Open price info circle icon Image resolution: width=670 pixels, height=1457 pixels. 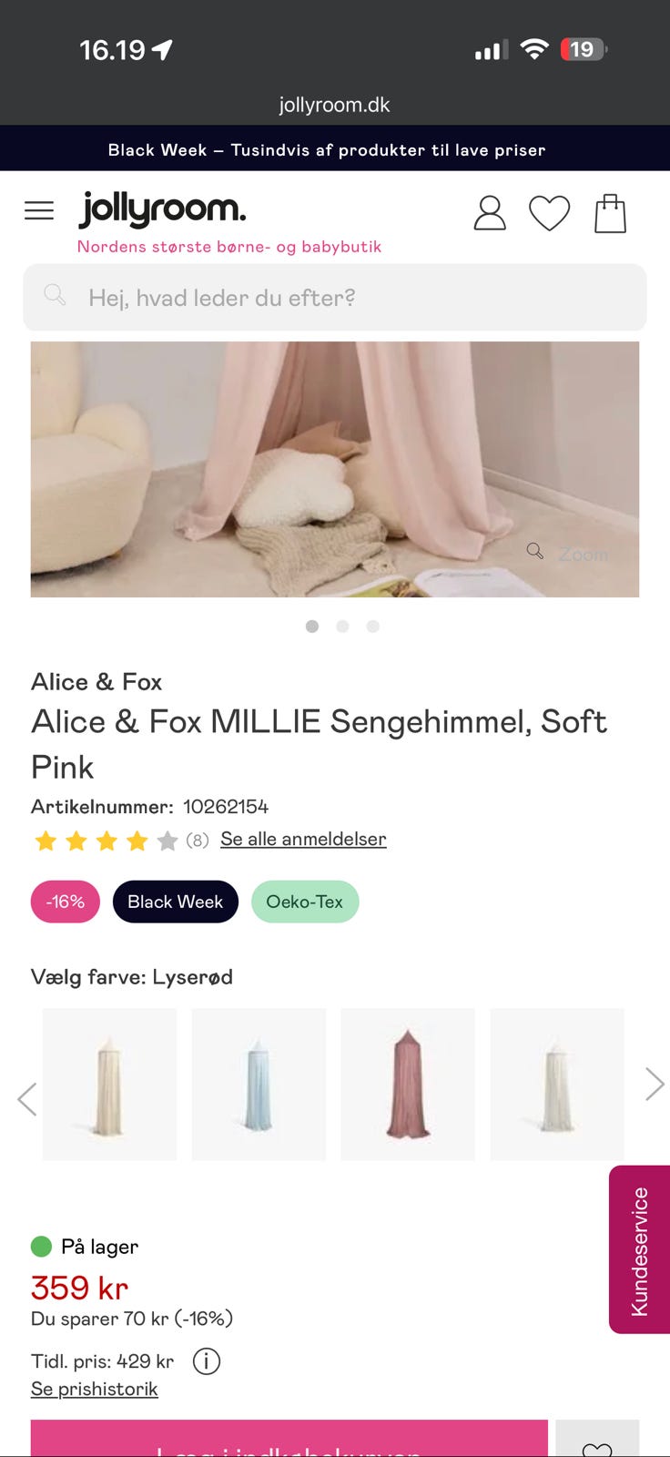pyautogui.click(x=207, y=1361)
